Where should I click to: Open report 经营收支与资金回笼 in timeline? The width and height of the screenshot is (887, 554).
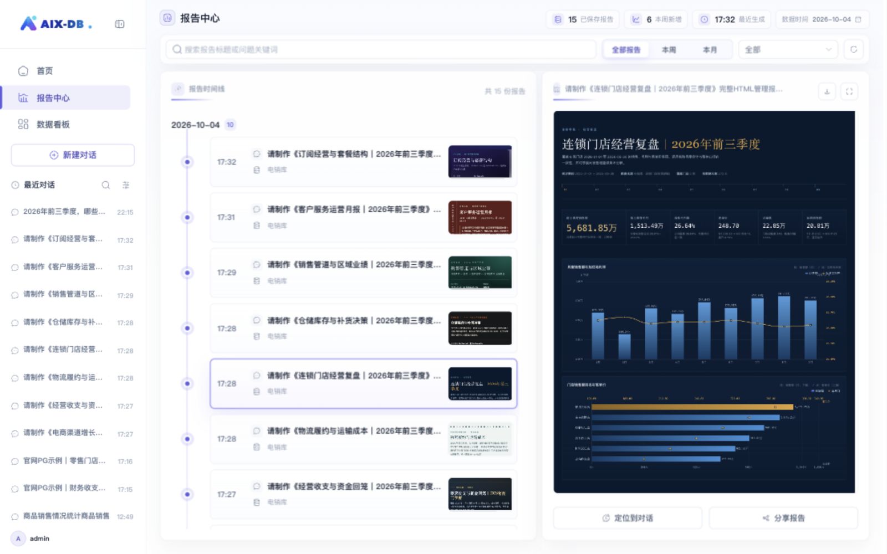pyautogui.click(x=363, y=494)
